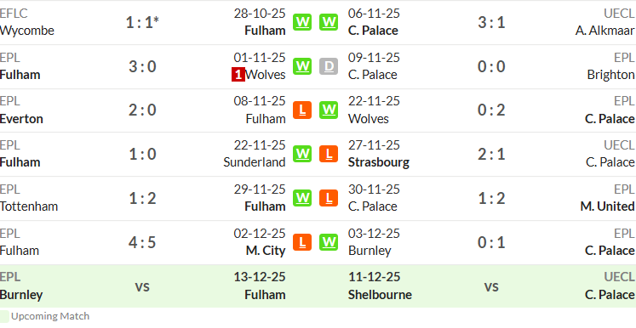Click the 1 : 1* Wycombe score
Viewport: 636px width, 328px height.
click(x=142, y=22)
